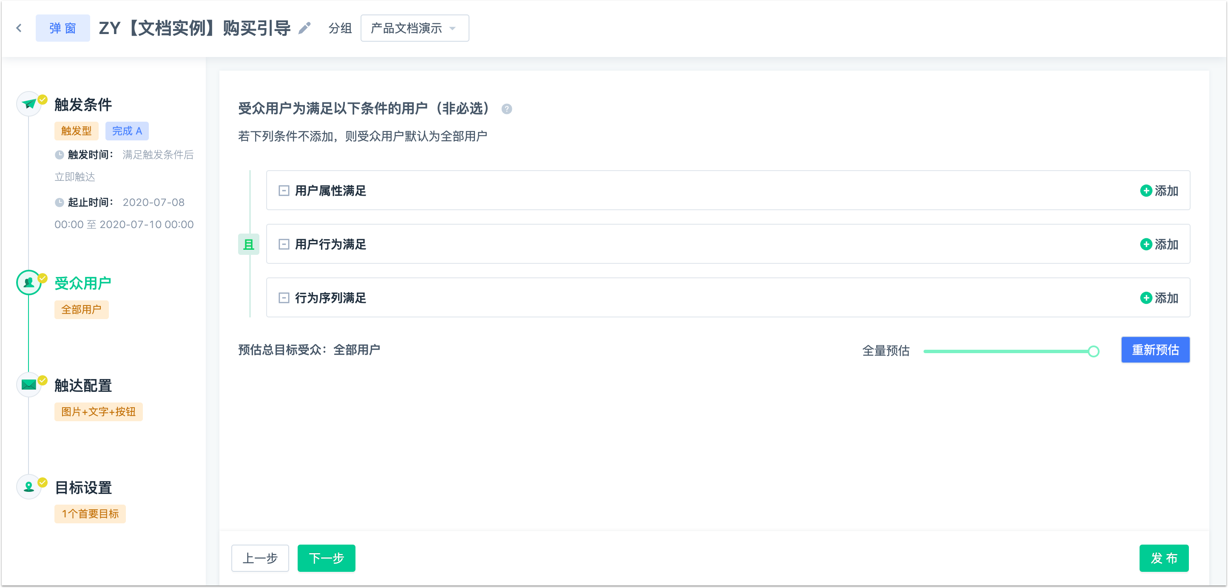Publish with the 发布 button
The width and height of the screenshot is (1228, 588).
(x=1164, y=558)
